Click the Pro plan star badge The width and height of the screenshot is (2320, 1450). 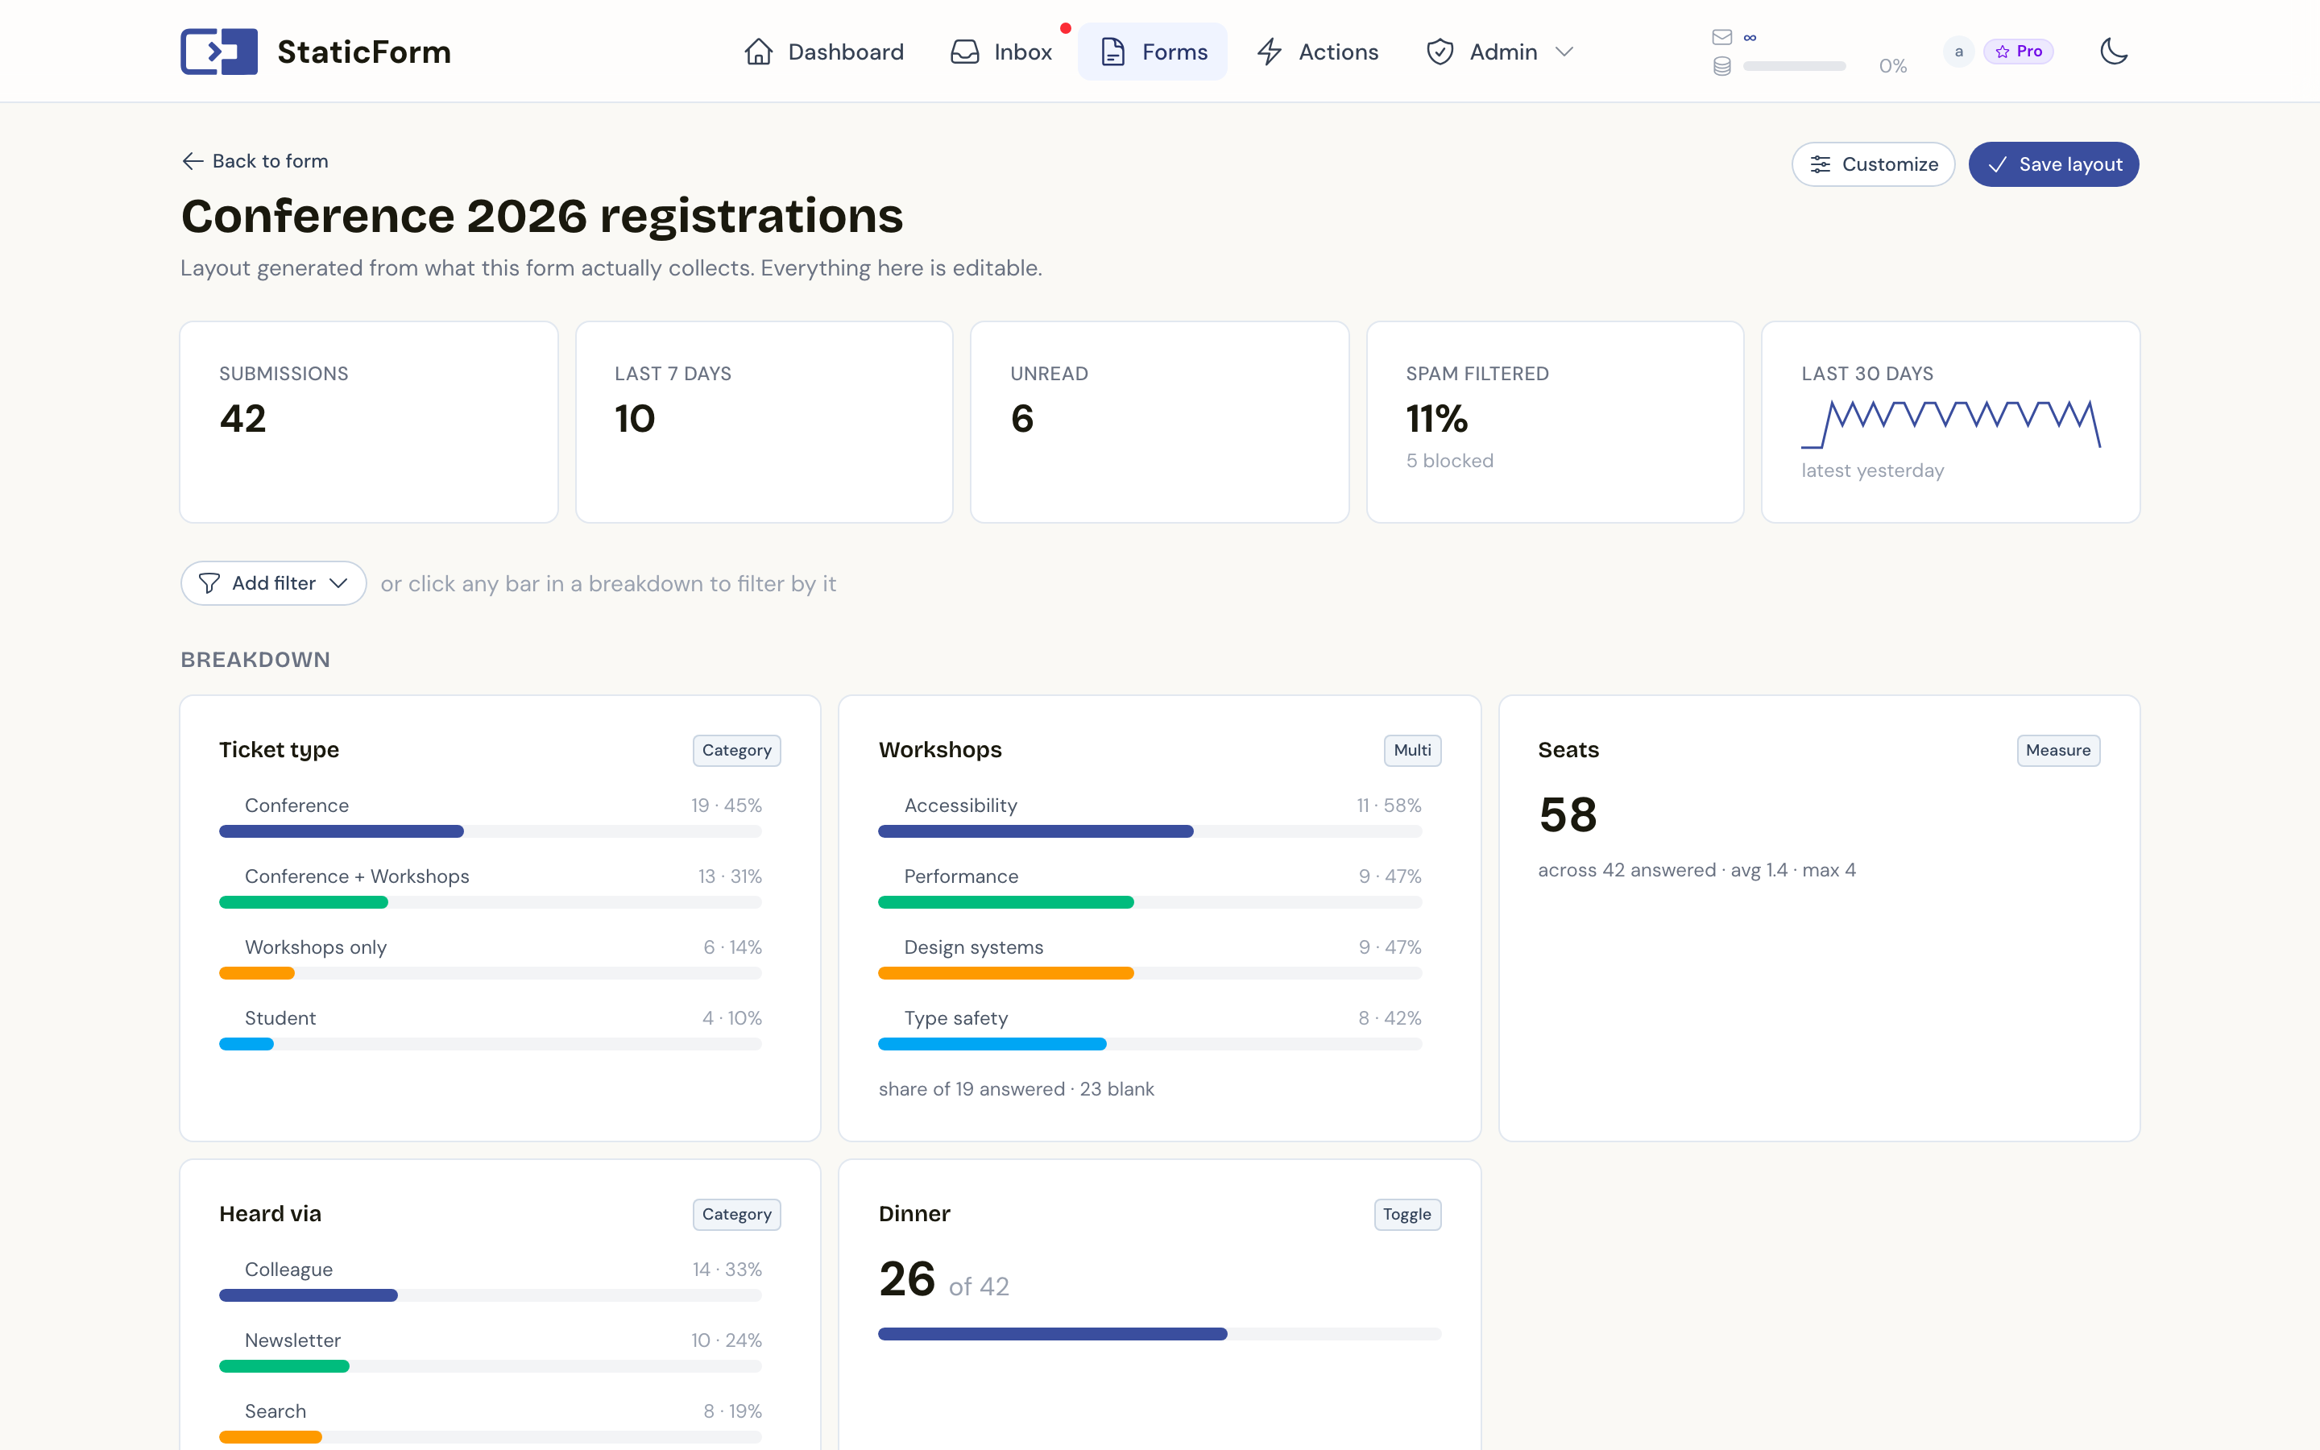(x=2018, y=52)
